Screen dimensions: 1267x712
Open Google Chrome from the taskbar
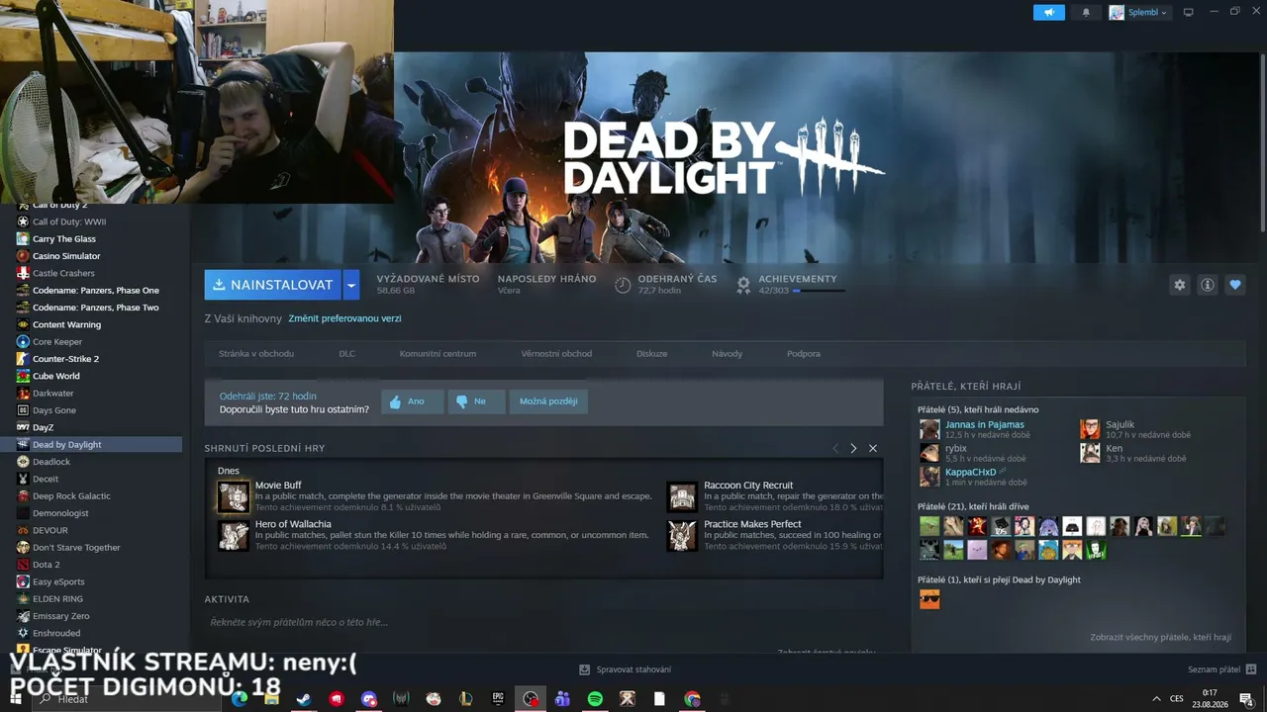pos(692,699)
